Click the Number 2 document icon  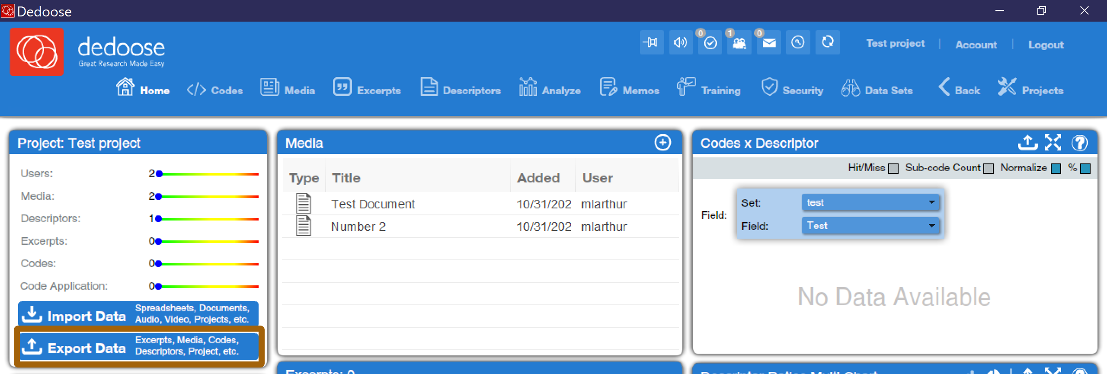pyautogui.click(x=303, y=226)
